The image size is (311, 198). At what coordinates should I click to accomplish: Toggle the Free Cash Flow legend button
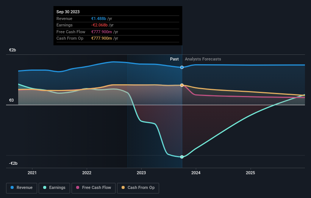[94, 188]
